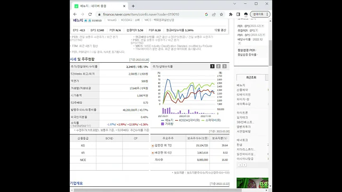
Task: Switch chart to view 3
Action: tap(224, 66)
